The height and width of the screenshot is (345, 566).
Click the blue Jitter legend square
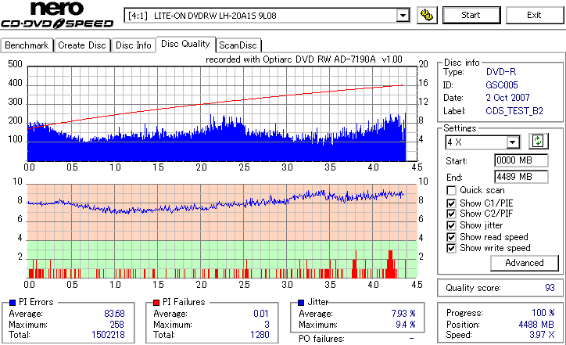(301, 303)
